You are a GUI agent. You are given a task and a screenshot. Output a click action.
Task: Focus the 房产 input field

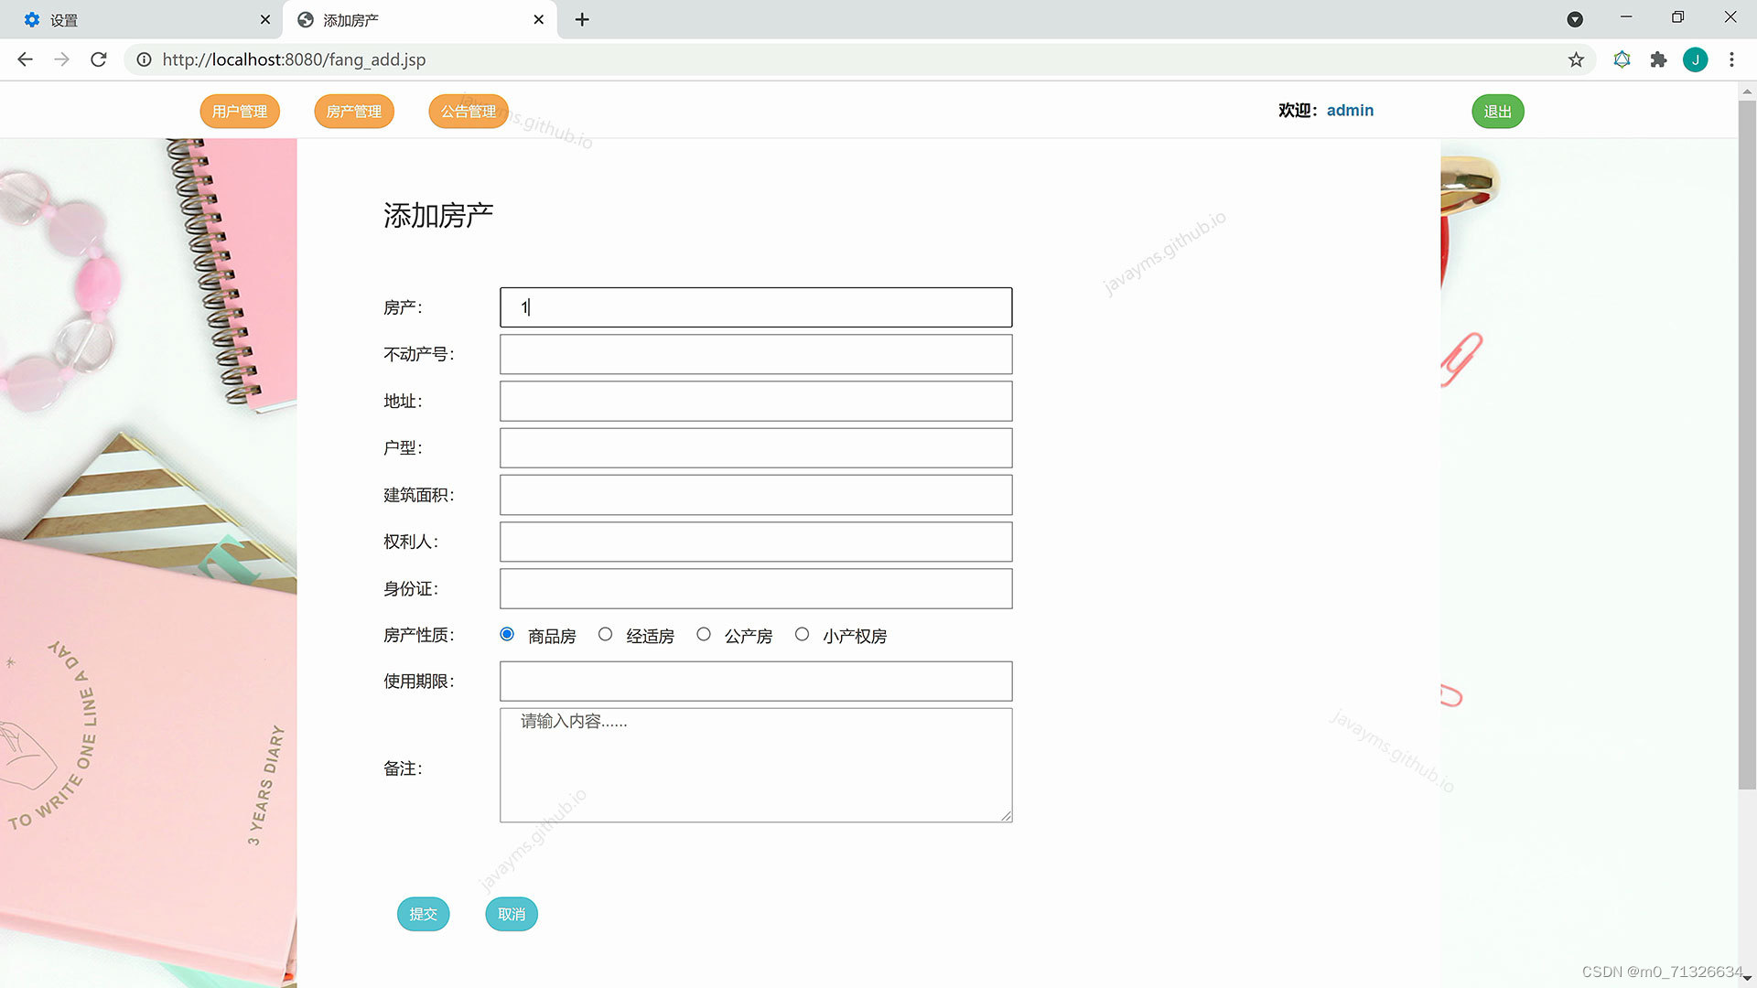point(756,307)
